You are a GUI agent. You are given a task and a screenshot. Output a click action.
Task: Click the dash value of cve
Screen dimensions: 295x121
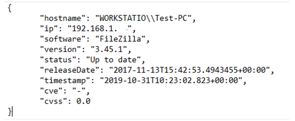(79, 91)
